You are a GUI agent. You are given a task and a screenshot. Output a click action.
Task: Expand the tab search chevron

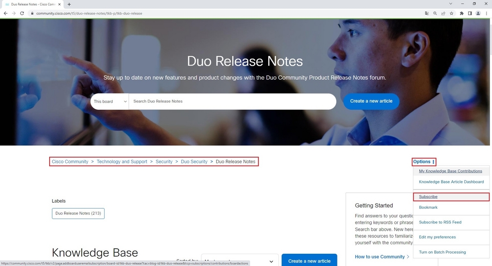coord(451,4)
